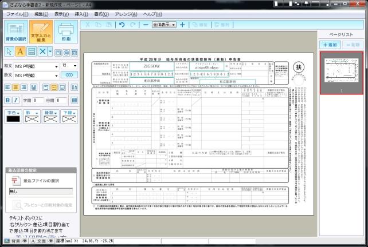Open the 表示(V) menu
This screenshot has width=368, height=247.
(61, 14)
